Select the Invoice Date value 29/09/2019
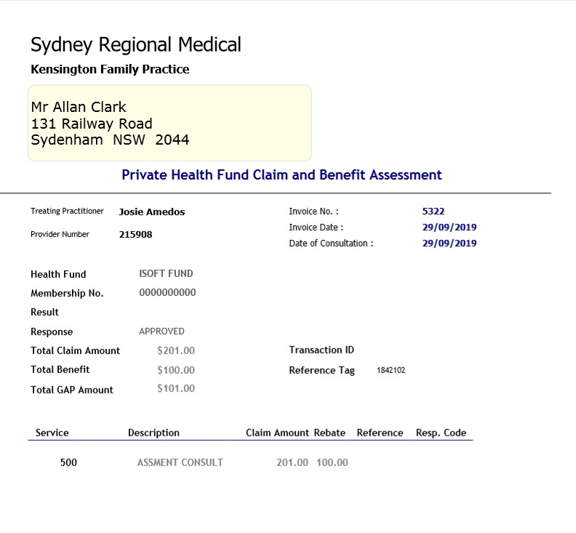Image resolution: width=576 pixels, height=533 pixels. pyautogui.click(x=449, y=227)
